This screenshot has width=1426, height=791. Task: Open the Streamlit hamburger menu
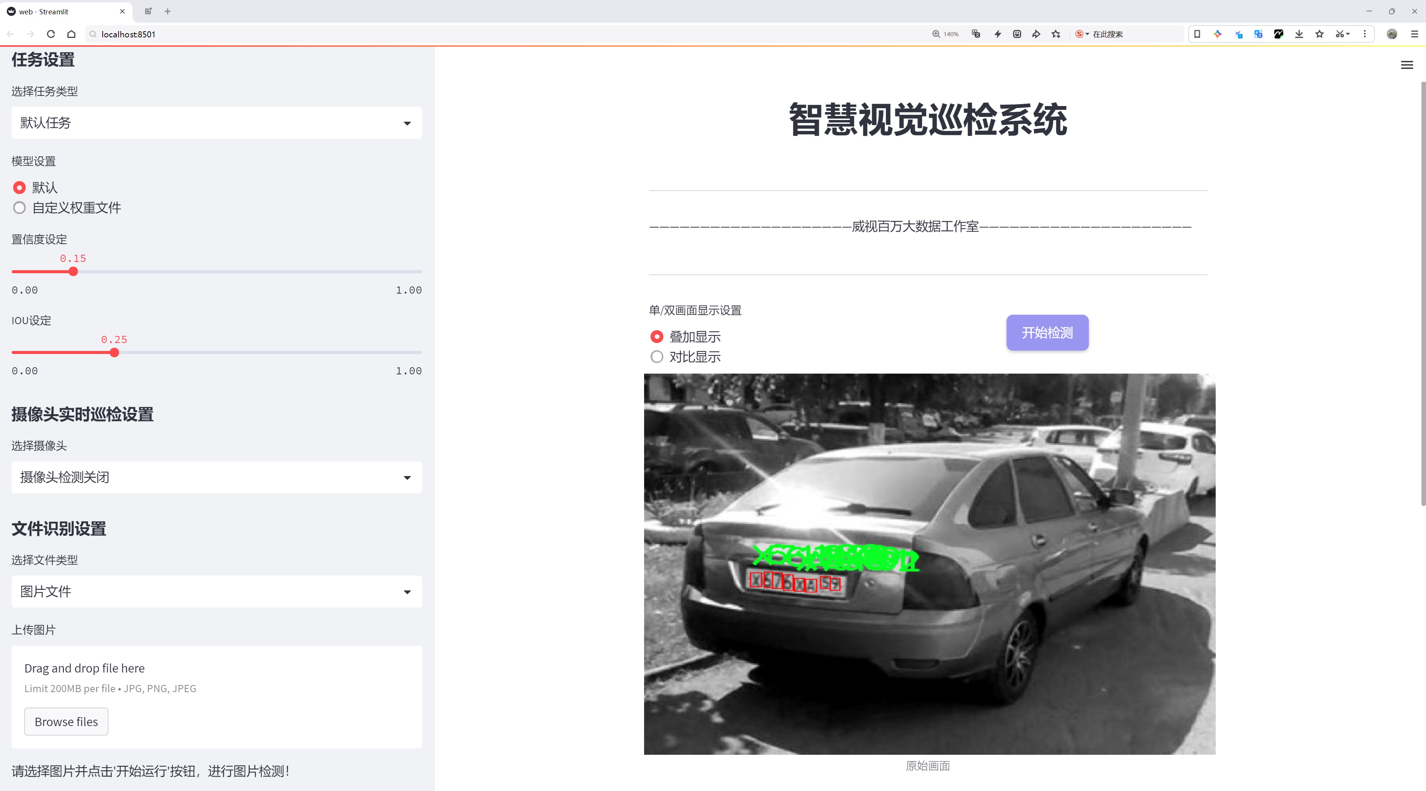pyautogui.click(x=1407, y=65)
